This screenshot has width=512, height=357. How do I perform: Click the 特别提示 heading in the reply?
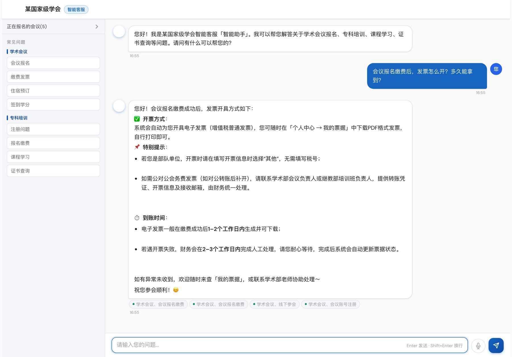(x=154, y=147)
